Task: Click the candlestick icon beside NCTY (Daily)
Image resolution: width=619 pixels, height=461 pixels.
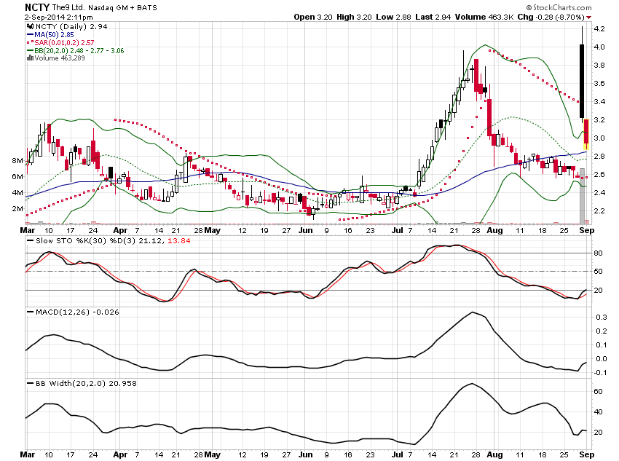Action: click(31, 26)
